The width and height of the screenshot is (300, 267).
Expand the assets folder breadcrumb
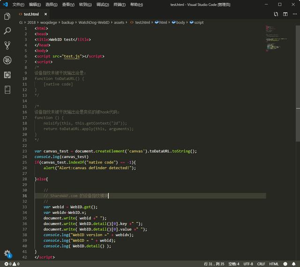pos(119,23)
